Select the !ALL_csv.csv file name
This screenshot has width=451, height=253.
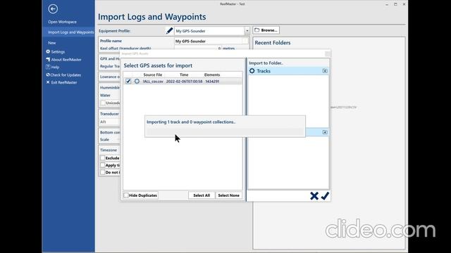(x=153, y=82)
